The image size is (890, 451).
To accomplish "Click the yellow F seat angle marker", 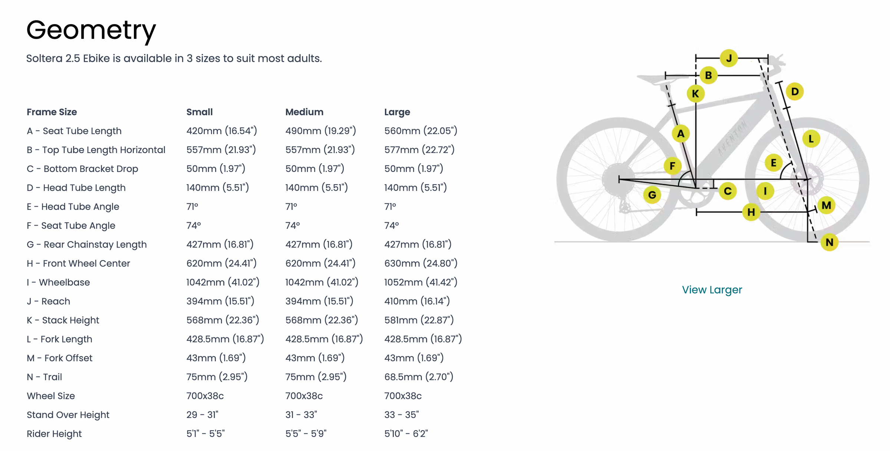I will coord(672,166).
